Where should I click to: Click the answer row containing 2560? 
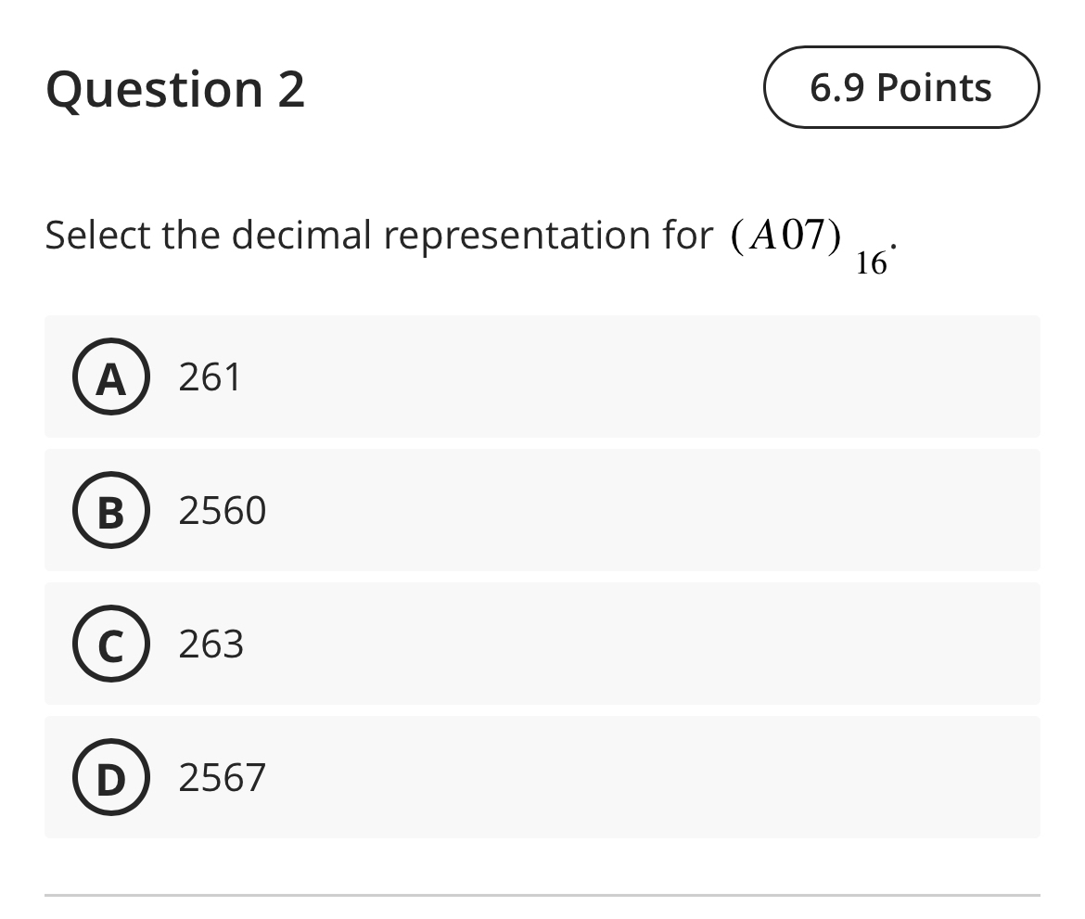point(542,510)
